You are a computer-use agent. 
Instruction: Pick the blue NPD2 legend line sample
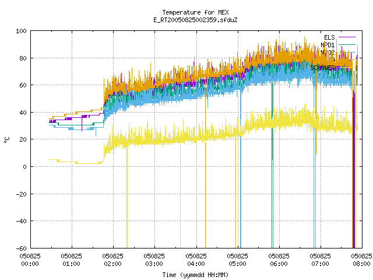coord(347,52)
